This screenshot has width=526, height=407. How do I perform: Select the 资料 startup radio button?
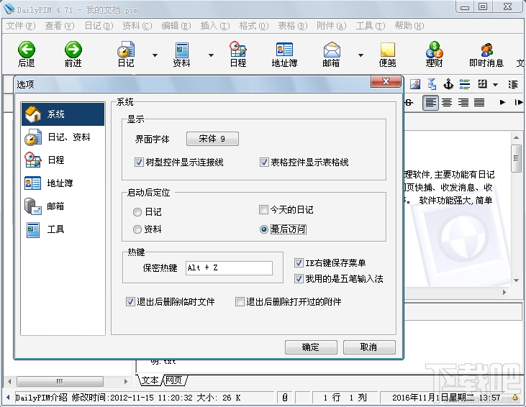pyautogui.click(x=137, y=229)
